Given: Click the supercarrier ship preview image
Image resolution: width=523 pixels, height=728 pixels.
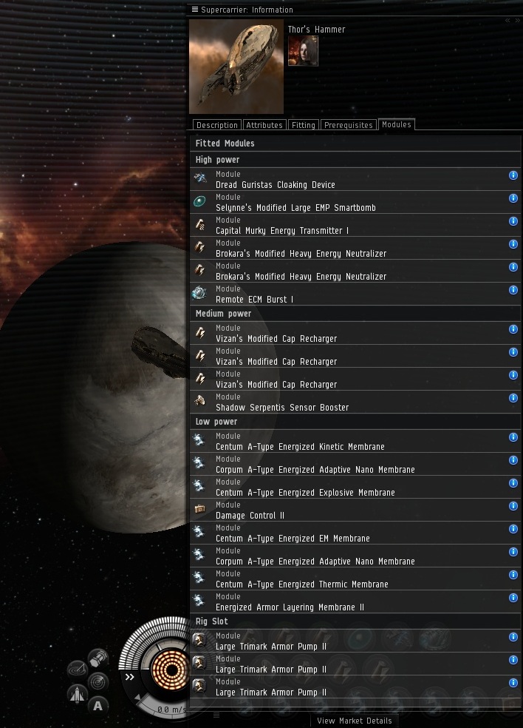Looking at the screenshot, I should (236, 67).
